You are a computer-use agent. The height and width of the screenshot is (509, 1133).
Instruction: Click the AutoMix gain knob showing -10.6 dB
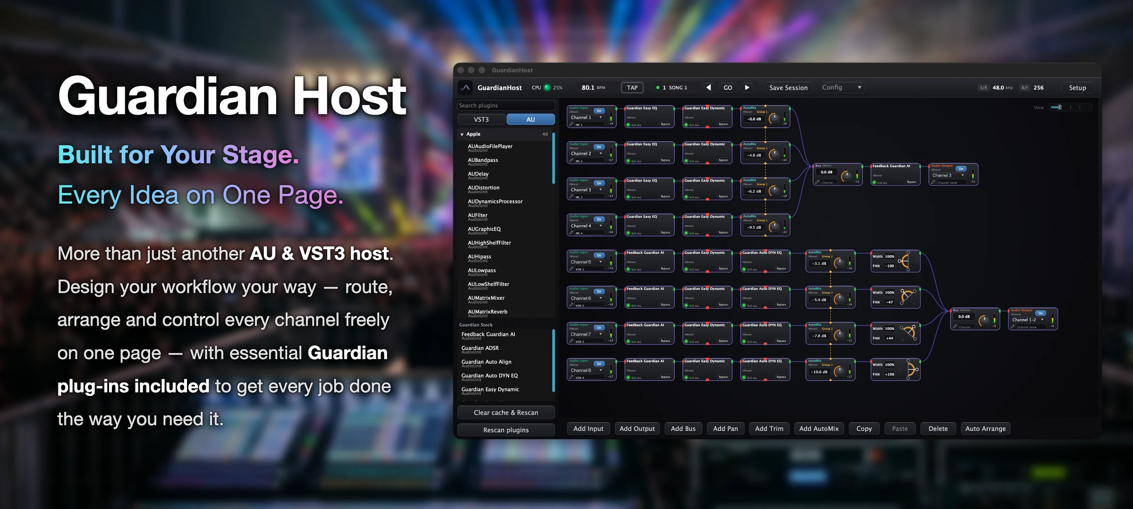(x=839, y=372)
